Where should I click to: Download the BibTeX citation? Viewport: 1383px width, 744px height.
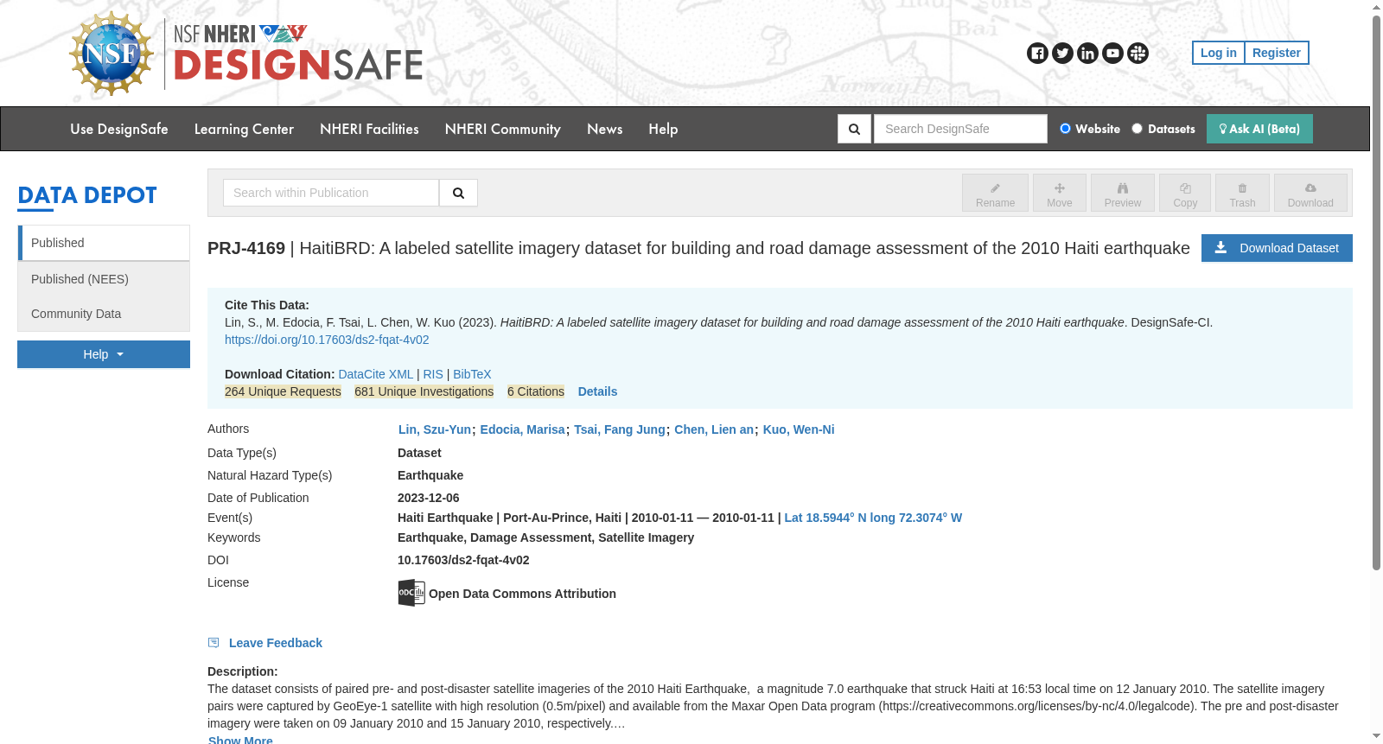pos(472,374)
